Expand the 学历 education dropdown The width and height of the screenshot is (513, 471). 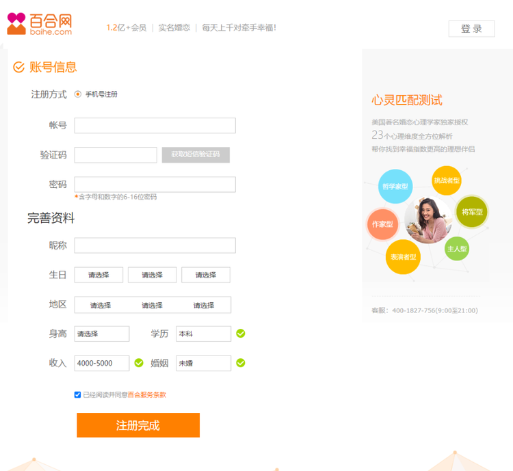click(x=203, y=334)
